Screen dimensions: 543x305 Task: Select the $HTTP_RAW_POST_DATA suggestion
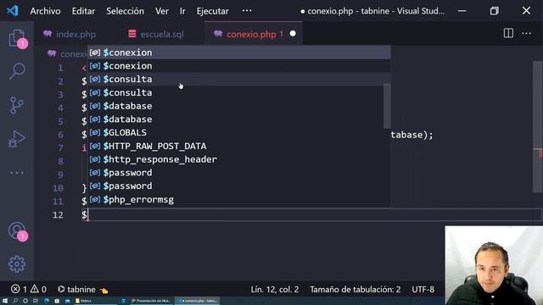pos(239,146)
